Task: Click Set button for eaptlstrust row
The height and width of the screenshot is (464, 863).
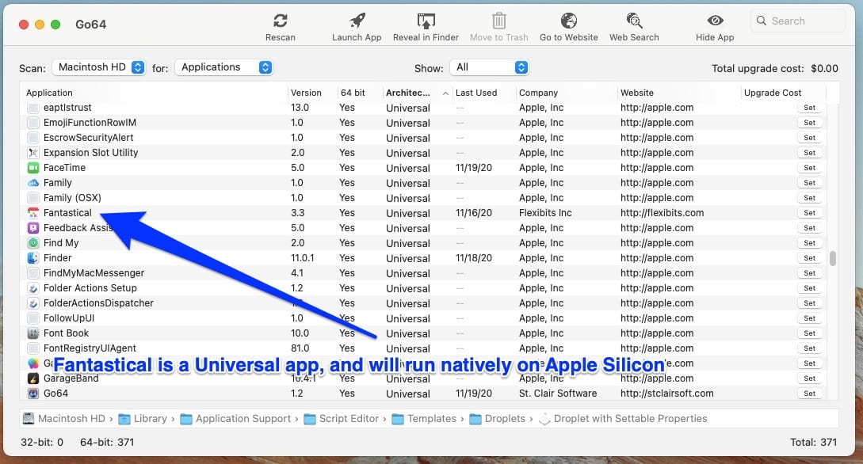Action: click(x=809, y=108)
